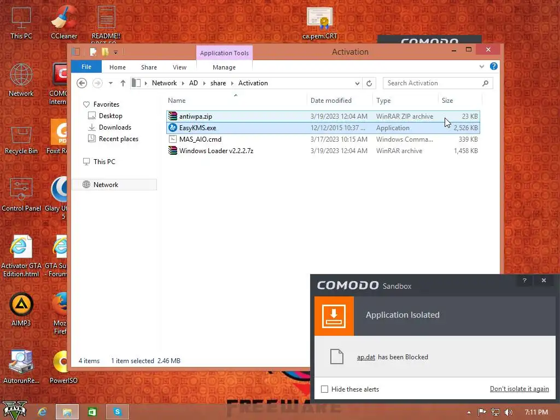Click the New folder quick access icon

point(104,52)
